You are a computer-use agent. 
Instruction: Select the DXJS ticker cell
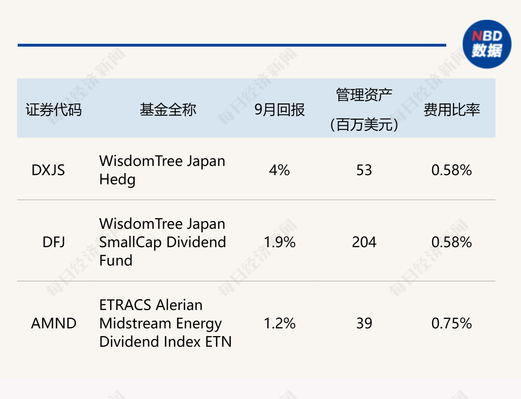pos(48,170)
